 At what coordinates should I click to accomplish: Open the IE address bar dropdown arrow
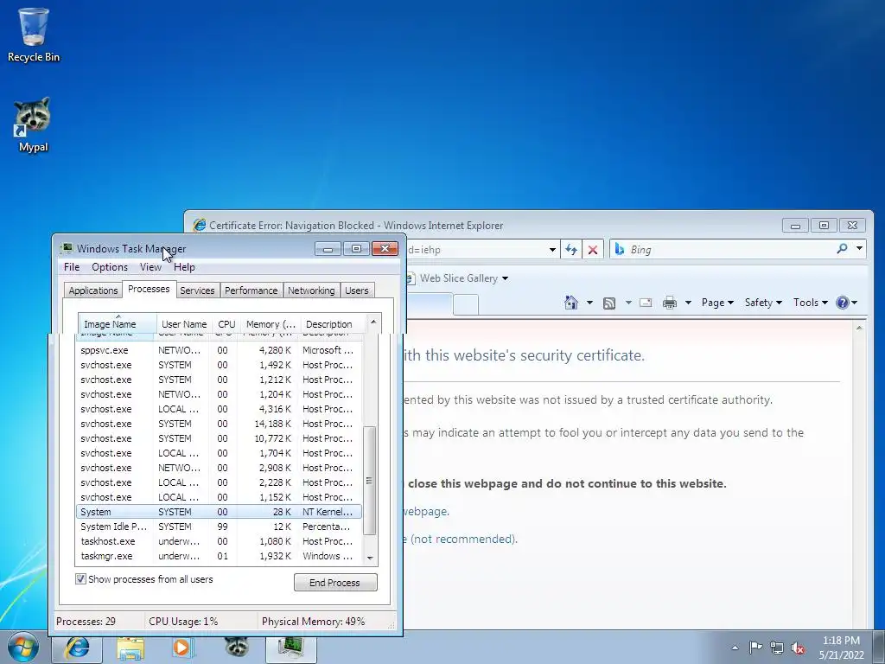click(552, 250)
